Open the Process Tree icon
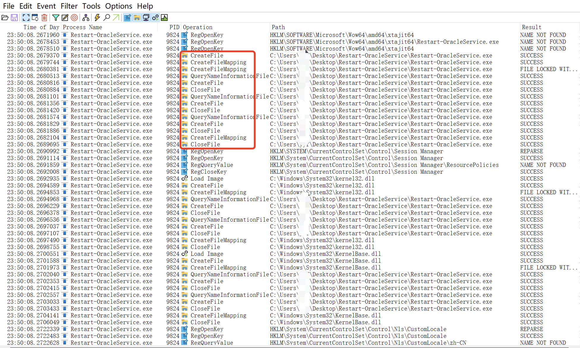This screenshot has width=580, height=348. [x=86, y=18]
